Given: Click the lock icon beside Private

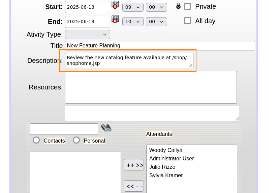Looking at the screenshot, I should (178, 6).
